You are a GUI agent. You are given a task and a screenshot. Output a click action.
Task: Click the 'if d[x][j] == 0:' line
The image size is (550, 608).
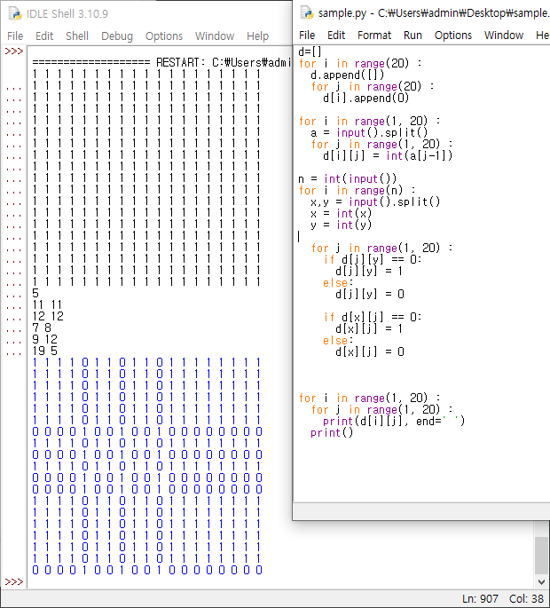tap(373, 317)
